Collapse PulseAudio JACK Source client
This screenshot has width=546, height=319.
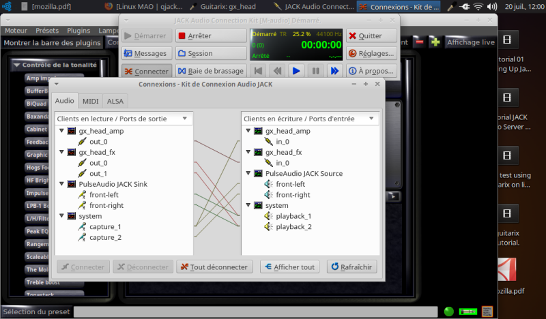pos(248,173)
